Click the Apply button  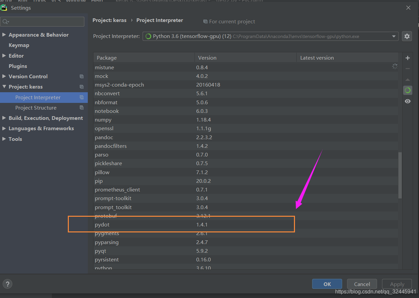[x=397, y=284]
